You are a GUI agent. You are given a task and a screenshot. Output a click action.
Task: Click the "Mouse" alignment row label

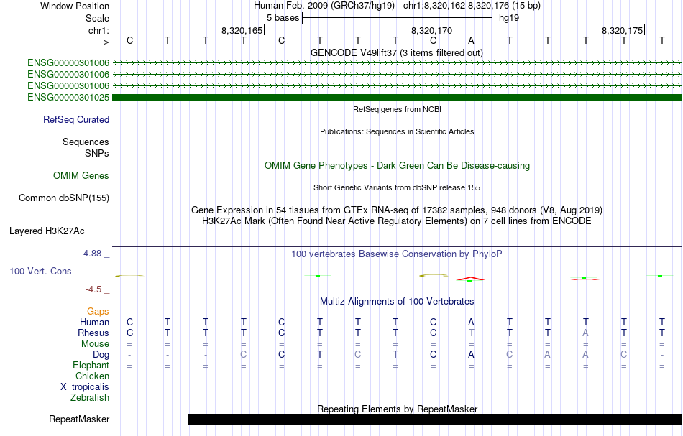(x=96, y=344)
